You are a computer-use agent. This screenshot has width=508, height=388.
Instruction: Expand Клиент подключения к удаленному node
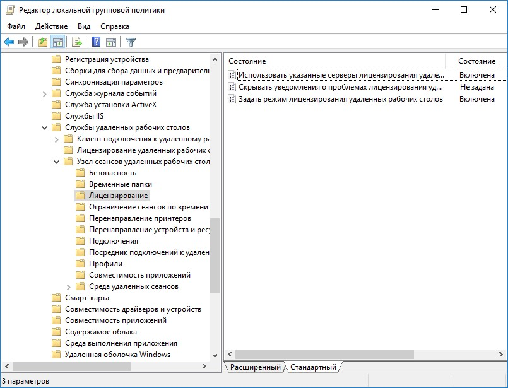coord(56,139)
